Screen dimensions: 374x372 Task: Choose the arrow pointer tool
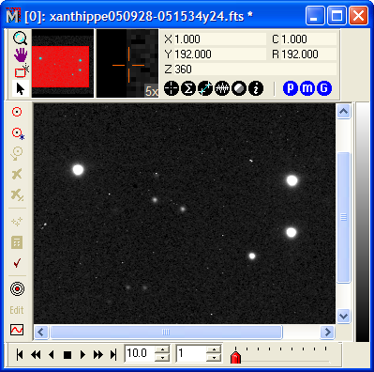21,88
